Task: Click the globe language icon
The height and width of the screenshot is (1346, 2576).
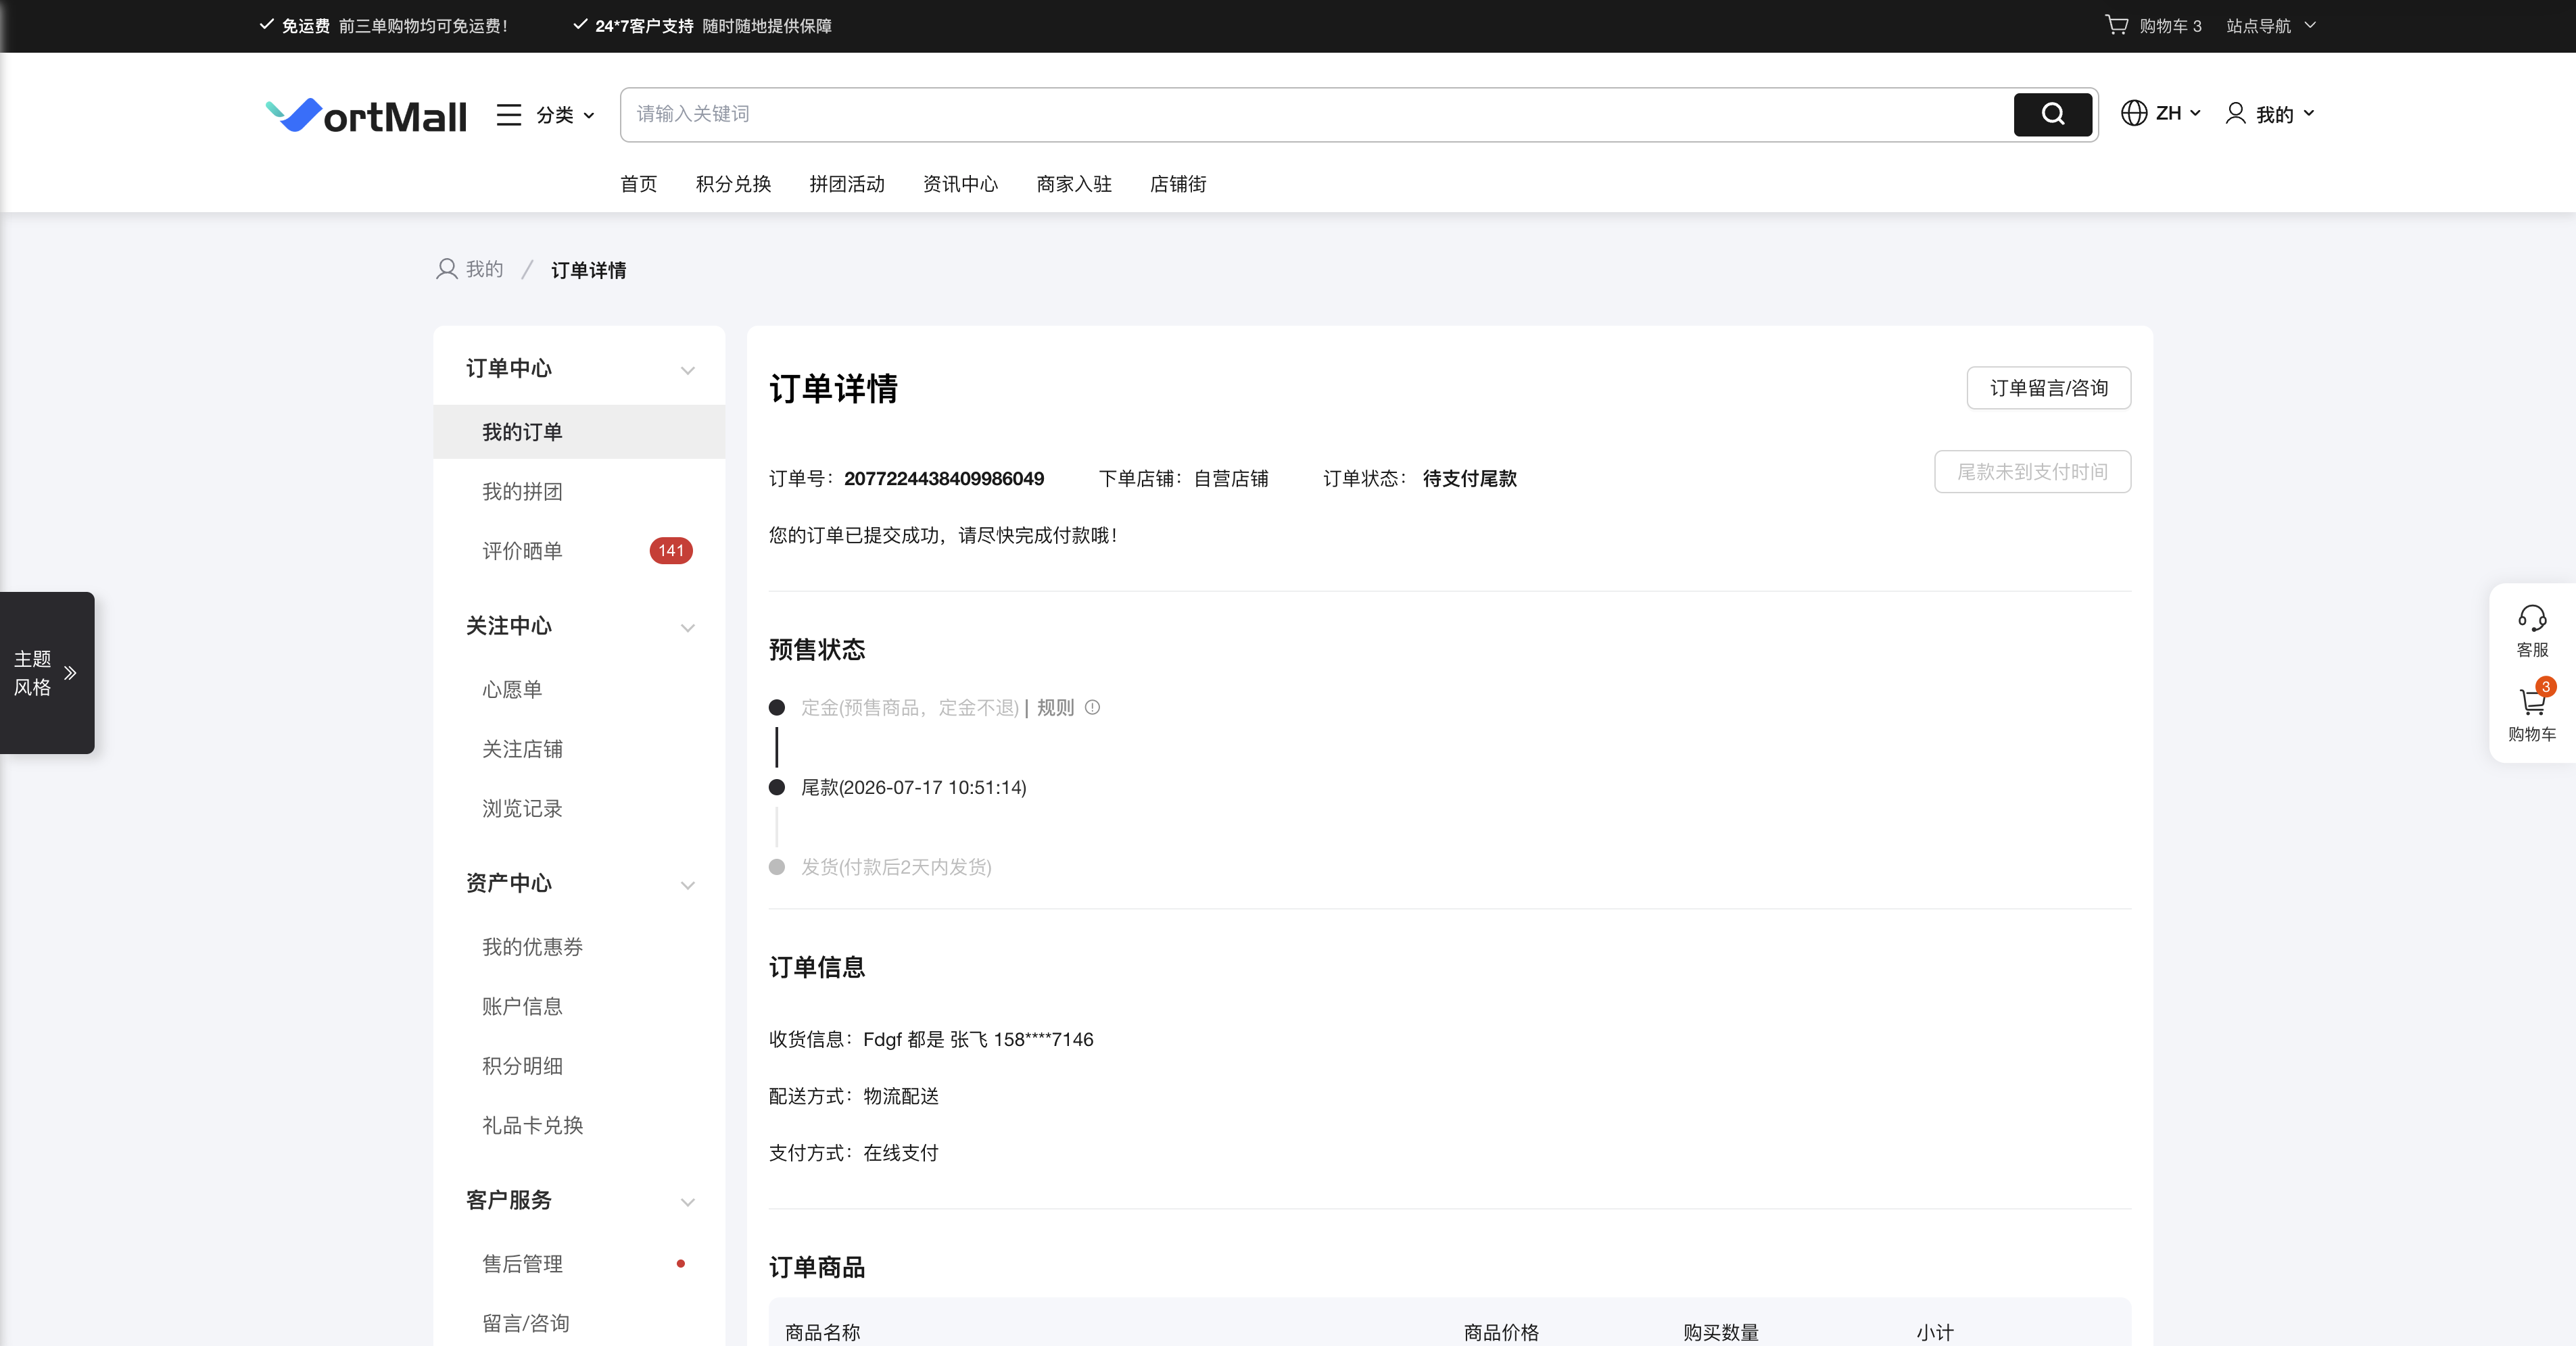Action: click(x=2134, y=113)
